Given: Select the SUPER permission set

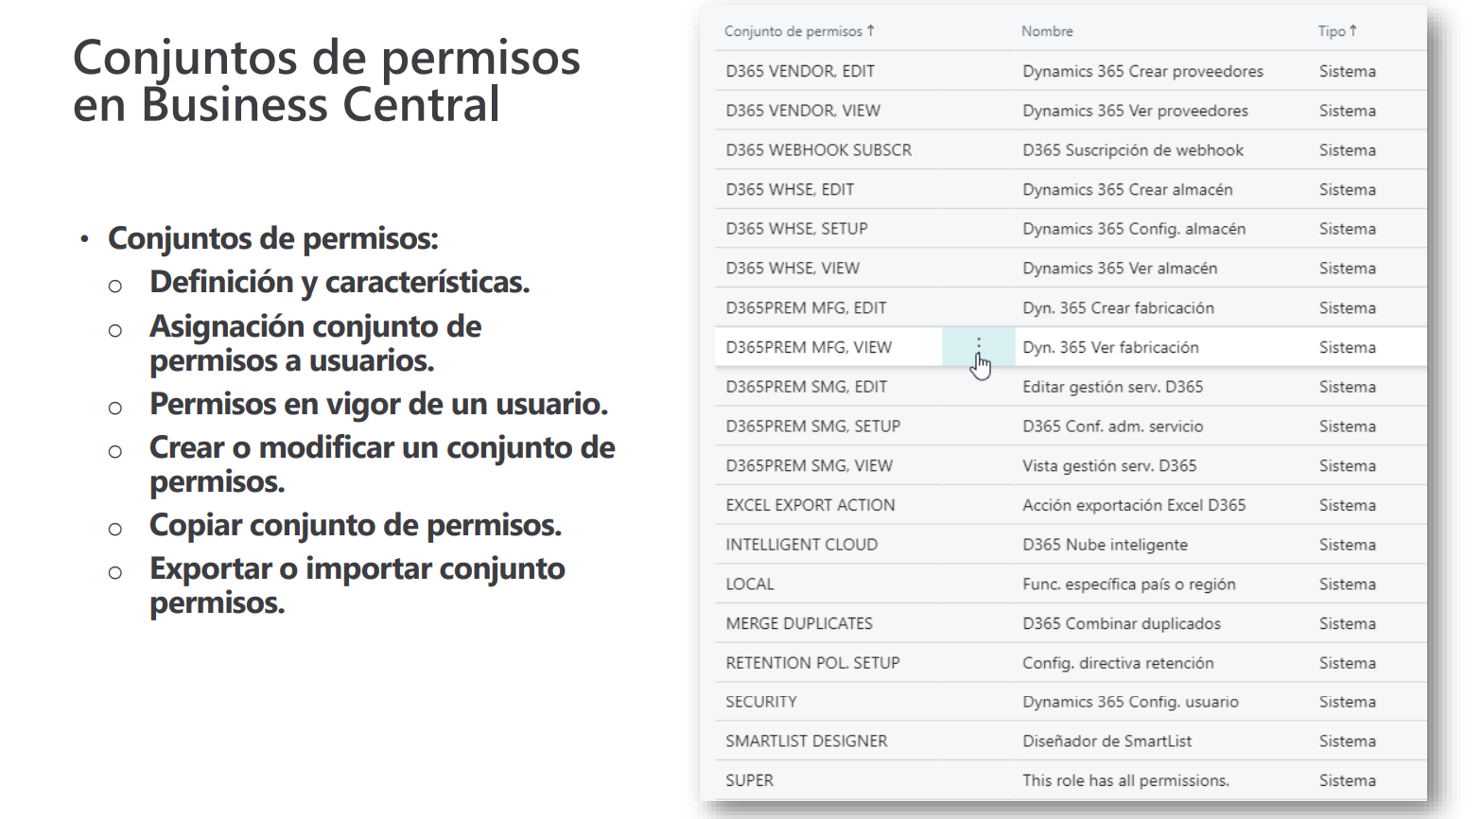Looking at the screenshot, I should point(750,780).
